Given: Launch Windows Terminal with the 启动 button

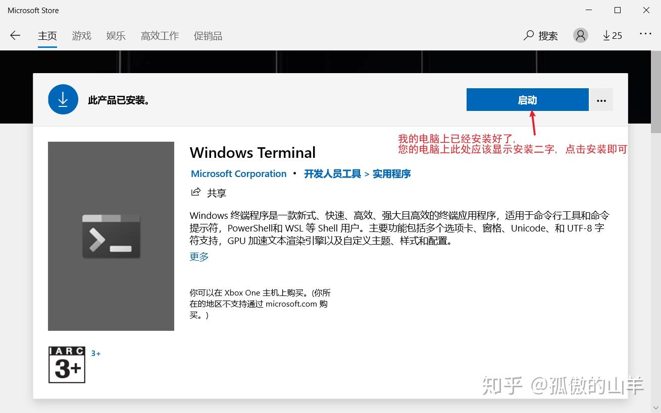Looking at the screenshot, I should [x=527, y=99].
